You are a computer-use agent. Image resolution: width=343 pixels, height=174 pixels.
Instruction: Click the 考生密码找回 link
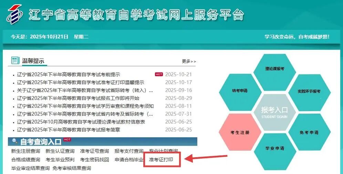tap(94, 160)
